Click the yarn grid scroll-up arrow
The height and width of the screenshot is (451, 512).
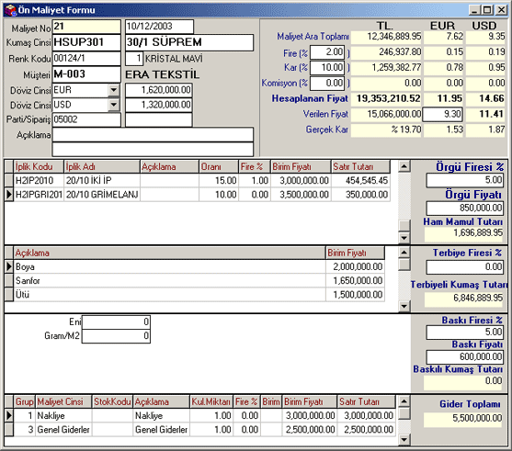[404, 167]
